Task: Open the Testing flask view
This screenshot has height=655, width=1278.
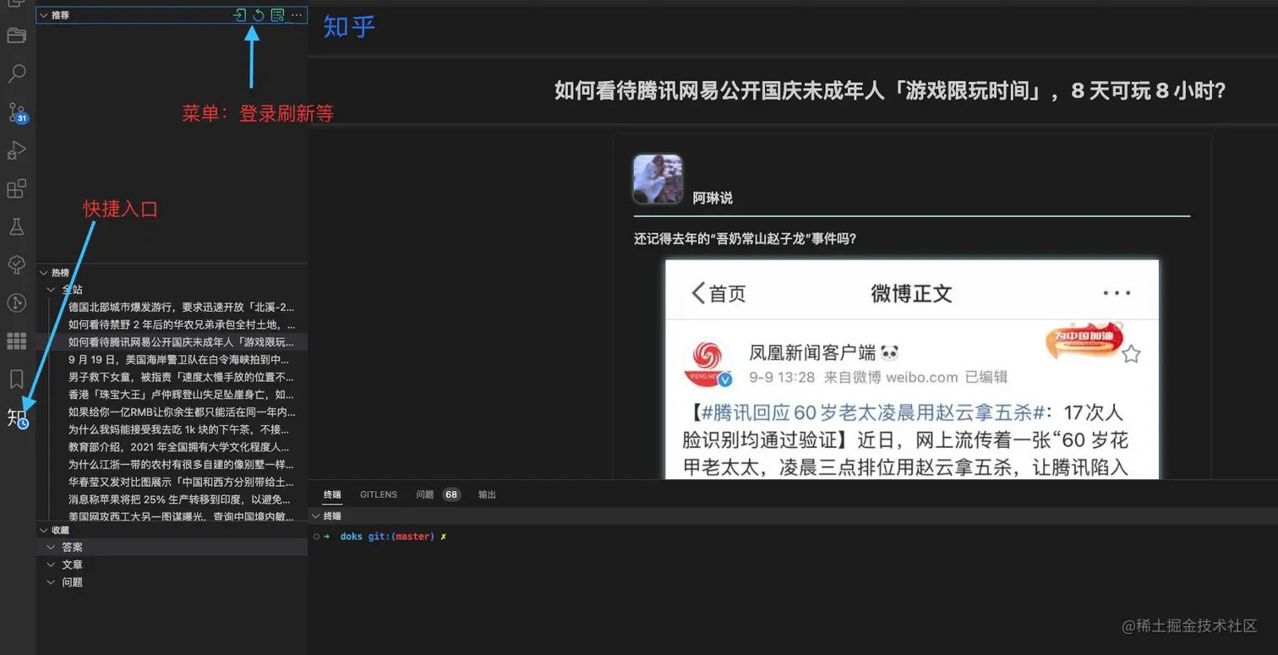Action: [x=17, y=227]
